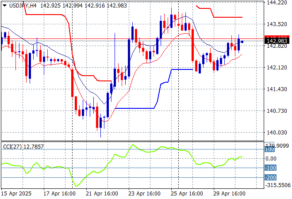This screenshot has height=199, width=292.
Task: Open the chart menu triangle beside USDJPY
Action: coord(5,6)
